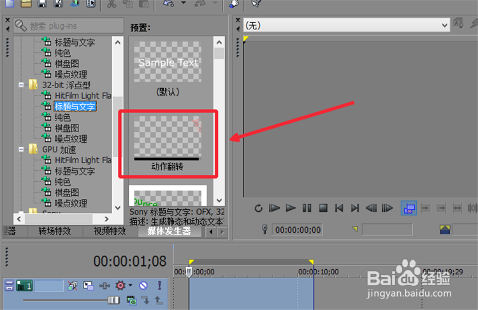Click the Project Properties icon
This screenshot has height=310, width=478.
(91, 3)
